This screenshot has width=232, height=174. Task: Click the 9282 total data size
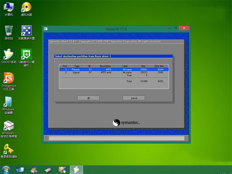[x=160, y=81]
